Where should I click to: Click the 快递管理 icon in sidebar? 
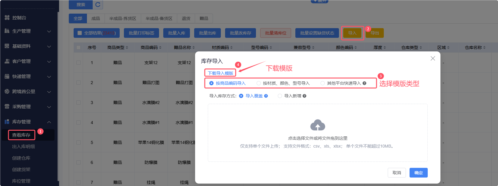pyautogui.click(x=7, y=76)
